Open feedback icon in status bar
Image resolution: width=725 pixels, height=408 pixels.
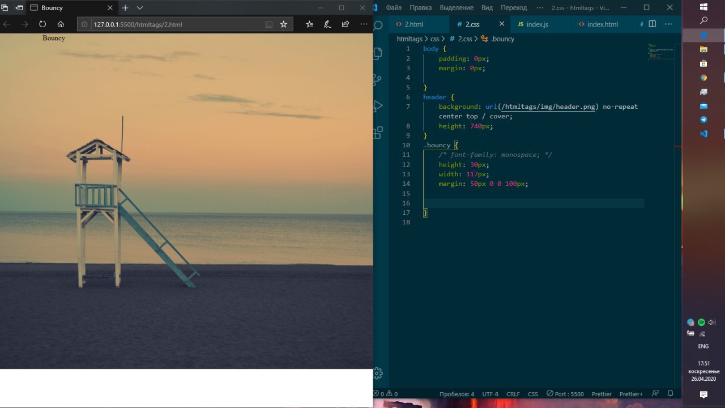[x=655, y=394]
